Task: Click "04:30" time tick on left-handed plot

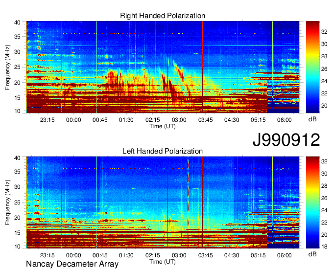Action: pos(232,255)
